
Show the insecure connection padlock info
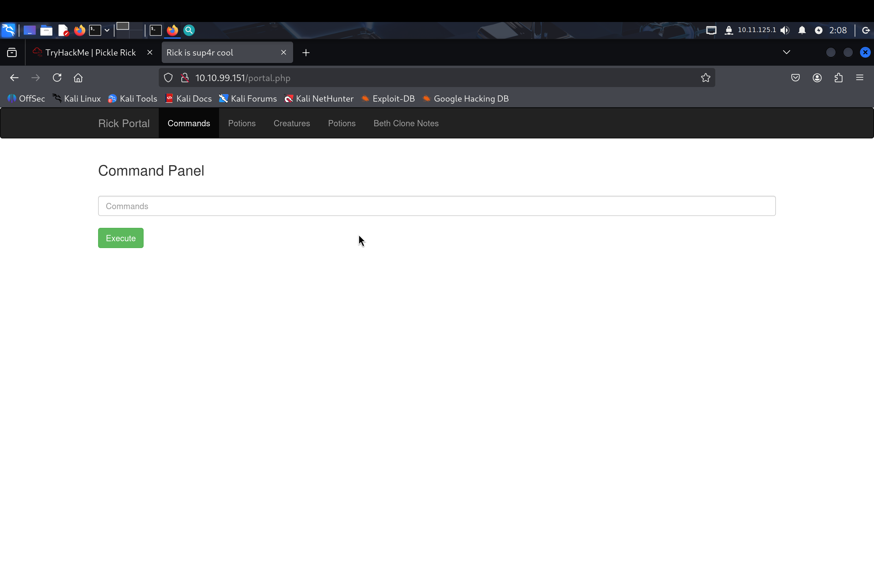pyautogui.click(x=185, y=78)
